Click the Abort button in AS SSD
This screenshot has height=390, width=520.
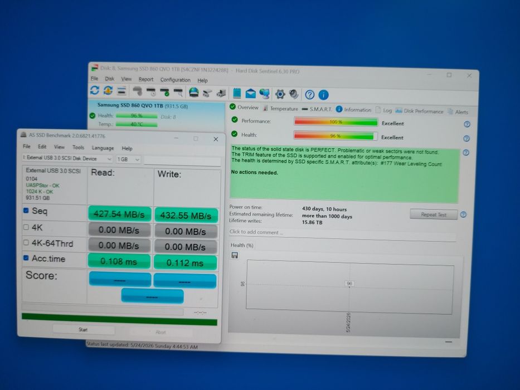point(161,332)
